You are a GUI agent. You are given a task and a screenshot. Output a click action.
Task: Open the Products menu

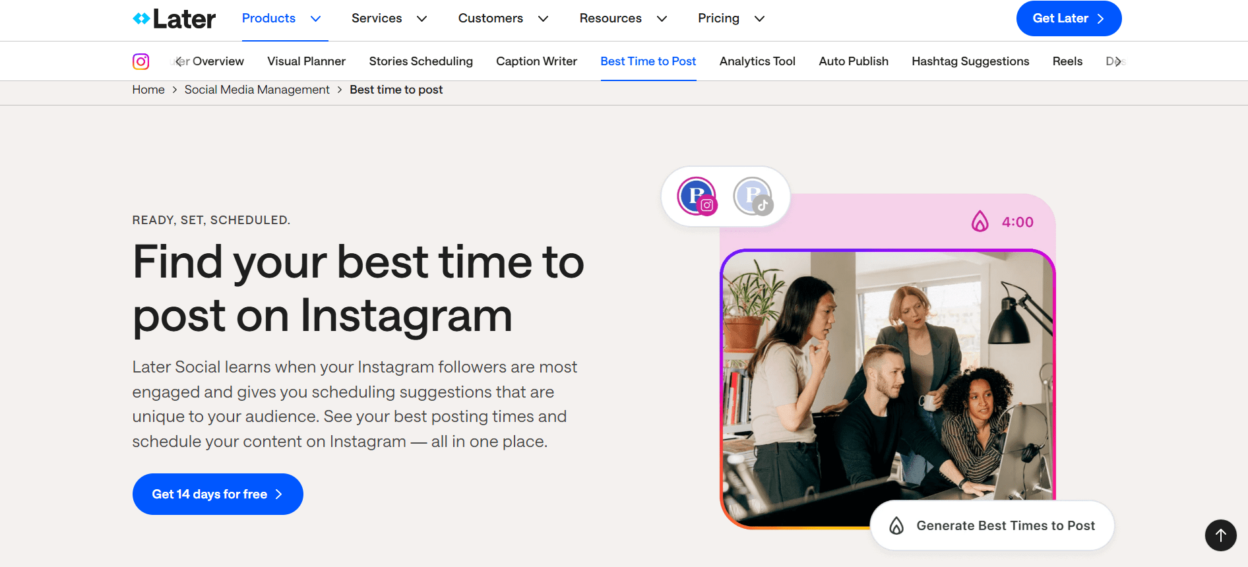tap(268, 18)
